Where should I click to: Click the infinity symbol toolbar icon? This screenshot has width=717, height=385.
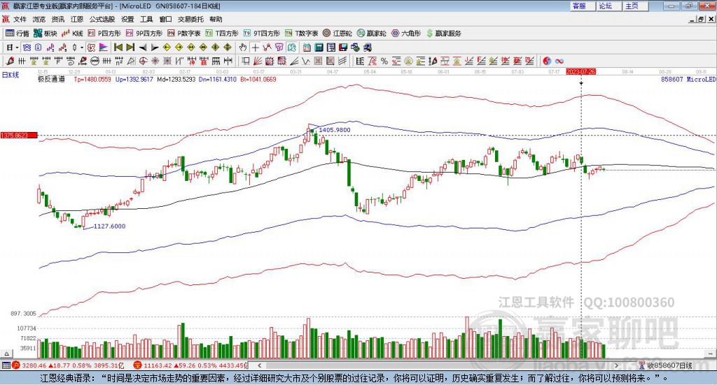click(559, 61)
